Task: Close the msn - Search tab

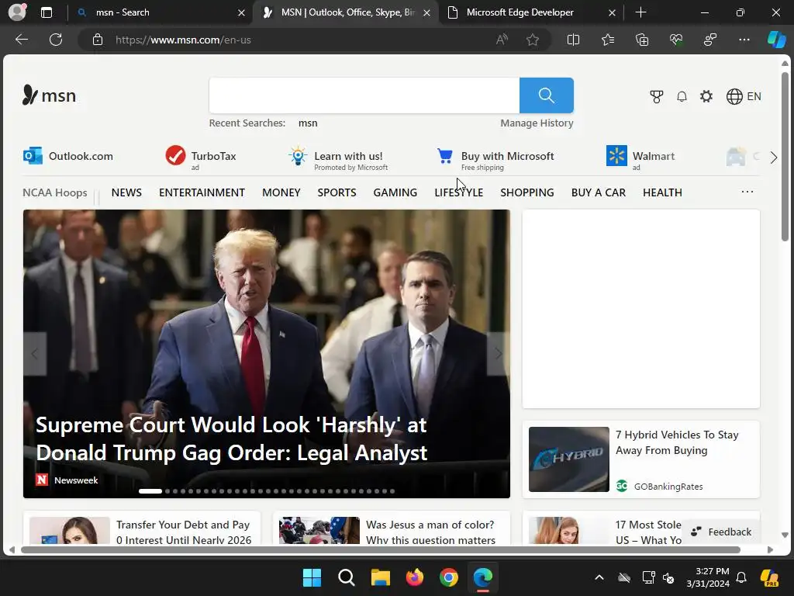Action: (x=242, y=12)
